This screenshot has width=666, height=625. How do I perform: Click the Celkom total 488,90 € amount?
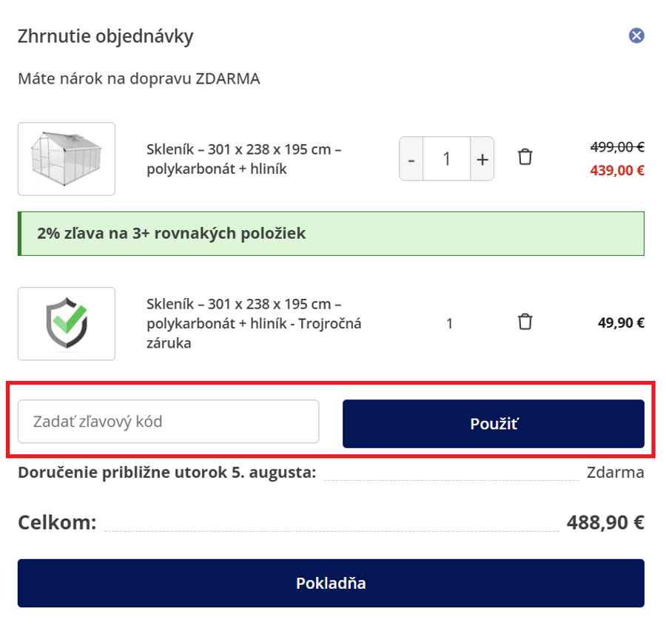pos(605,523)
